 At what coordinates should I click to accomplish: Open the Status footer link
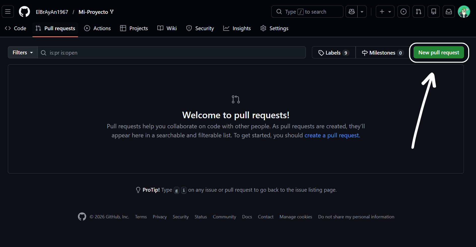coord(201,217)
